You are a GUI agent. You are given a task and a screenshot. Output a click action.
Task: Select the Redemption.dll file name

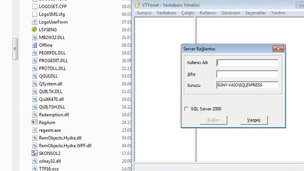point(54,115)
